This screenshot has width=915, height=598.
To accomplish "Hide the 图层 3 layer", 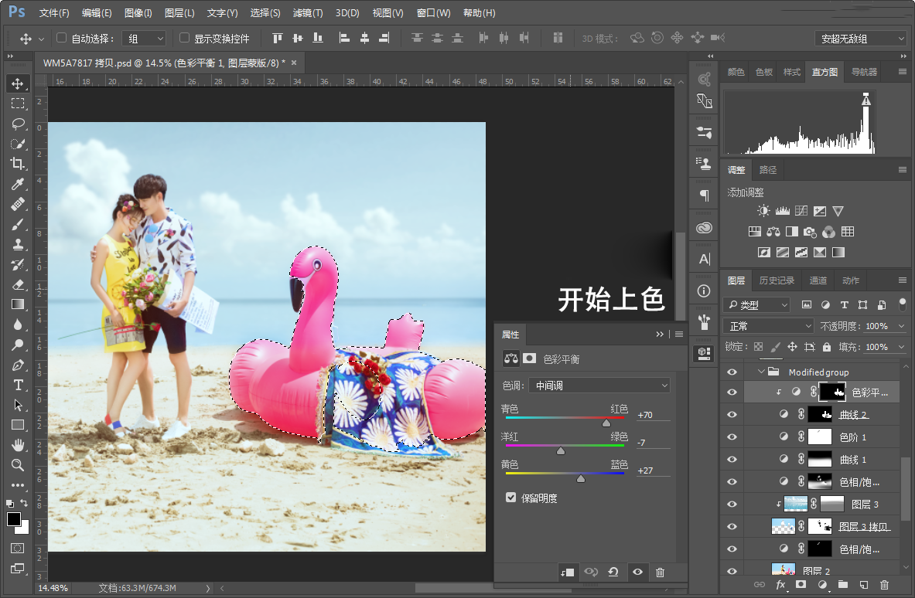I will 732,505.
